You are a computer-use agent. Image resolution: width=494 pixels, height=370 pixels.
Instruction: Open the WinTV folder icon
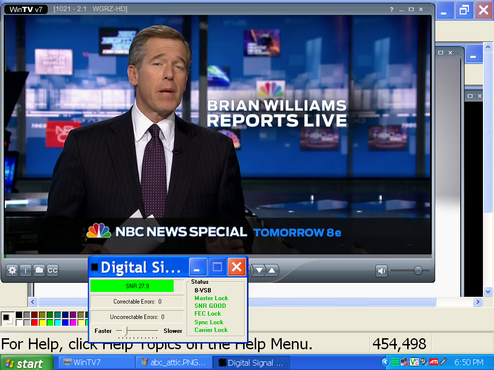pos(39,270)
